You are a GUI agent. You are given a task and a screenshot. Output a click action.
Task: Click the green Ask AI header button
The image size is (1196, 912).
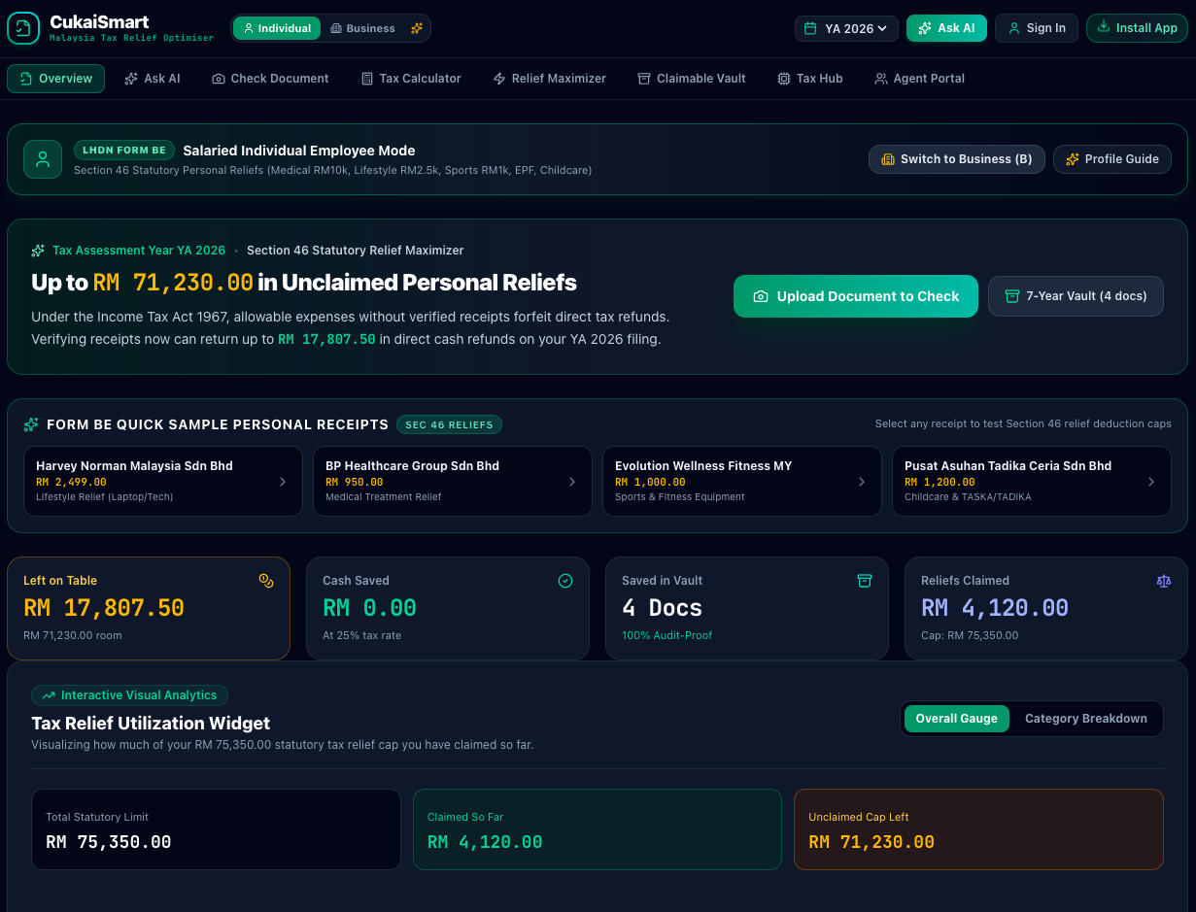point(946,28)
